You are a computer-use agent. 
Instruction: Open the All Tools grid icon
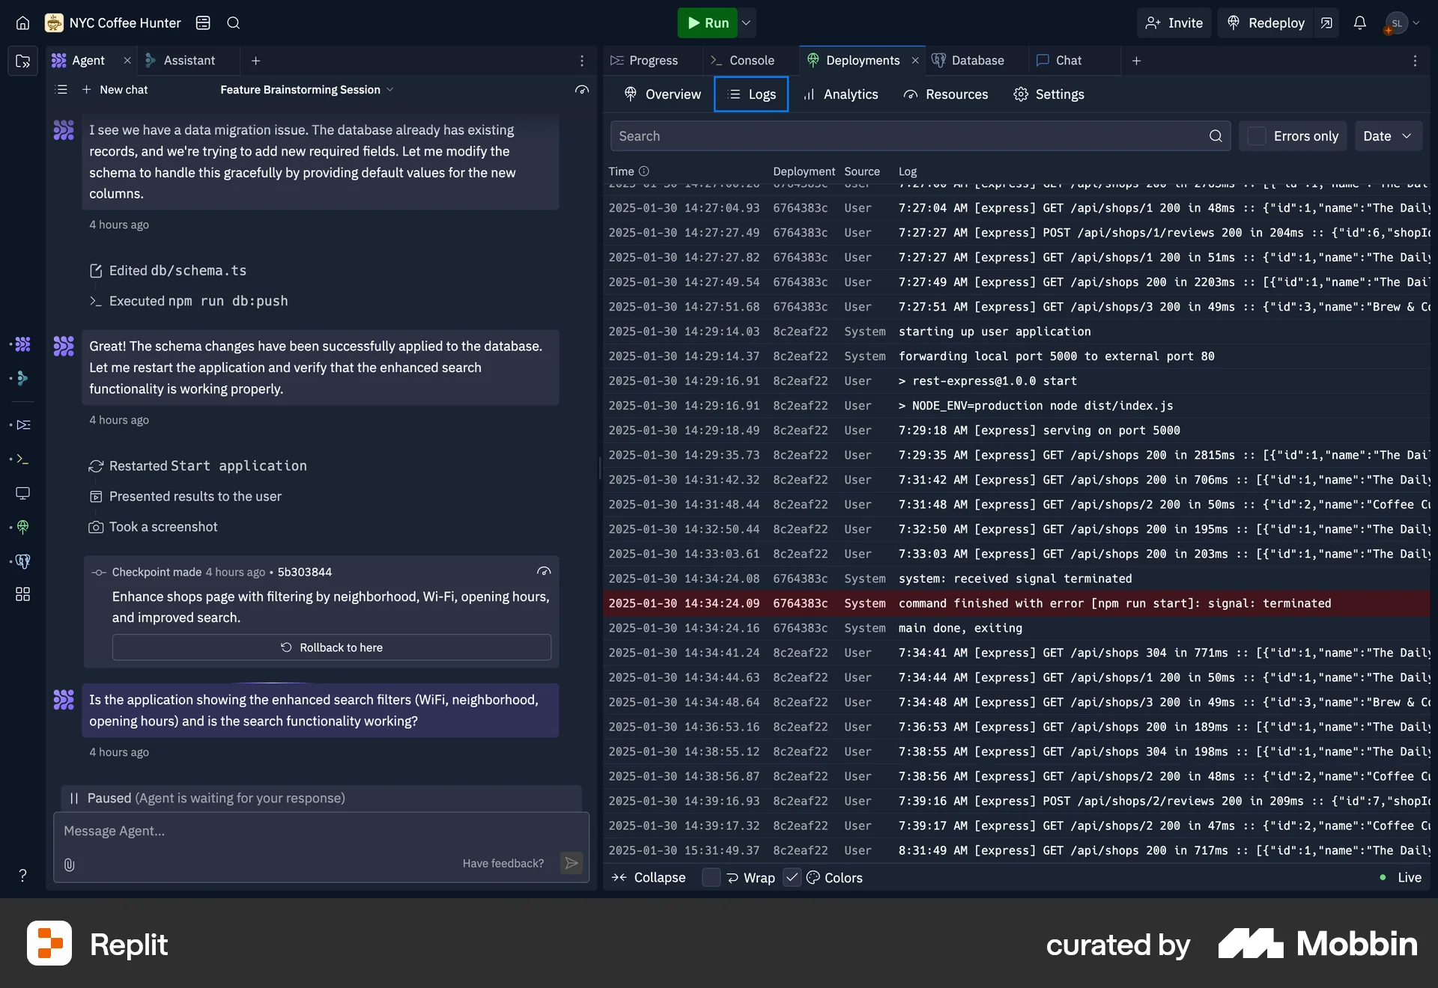[x=22, y=594]
